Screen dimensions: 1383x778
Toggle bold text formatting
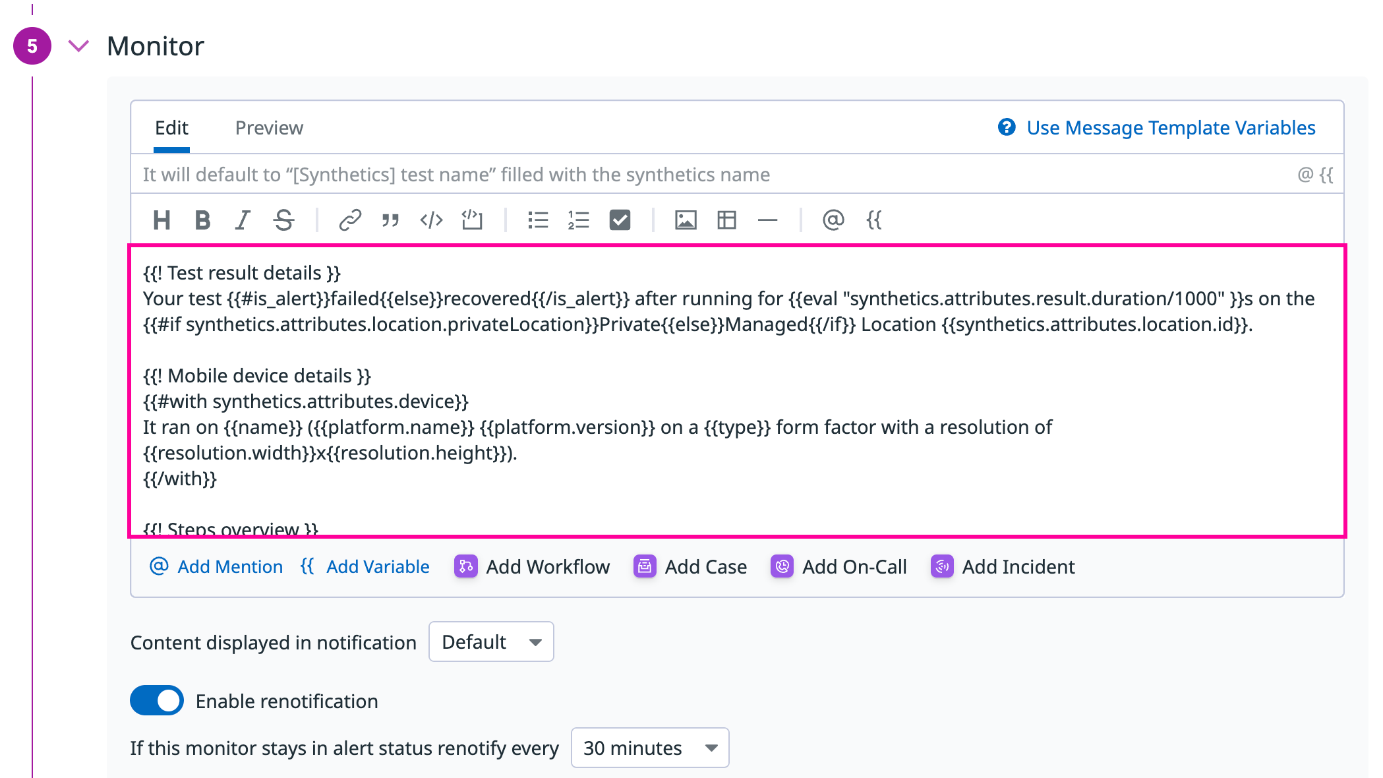point(202,220)
